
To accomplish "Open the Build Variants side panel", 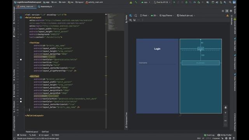I will pos(14,91).
